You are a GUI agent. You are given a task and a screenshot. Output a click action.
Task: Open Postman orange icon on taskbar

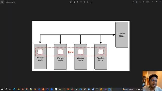(x=43, y=89)
